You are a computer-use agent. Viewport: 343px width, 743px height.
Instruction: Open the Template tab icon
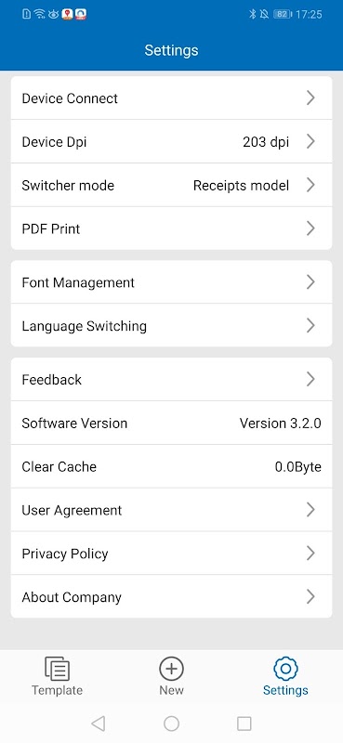pyautogui.click(x=57, y=669)
